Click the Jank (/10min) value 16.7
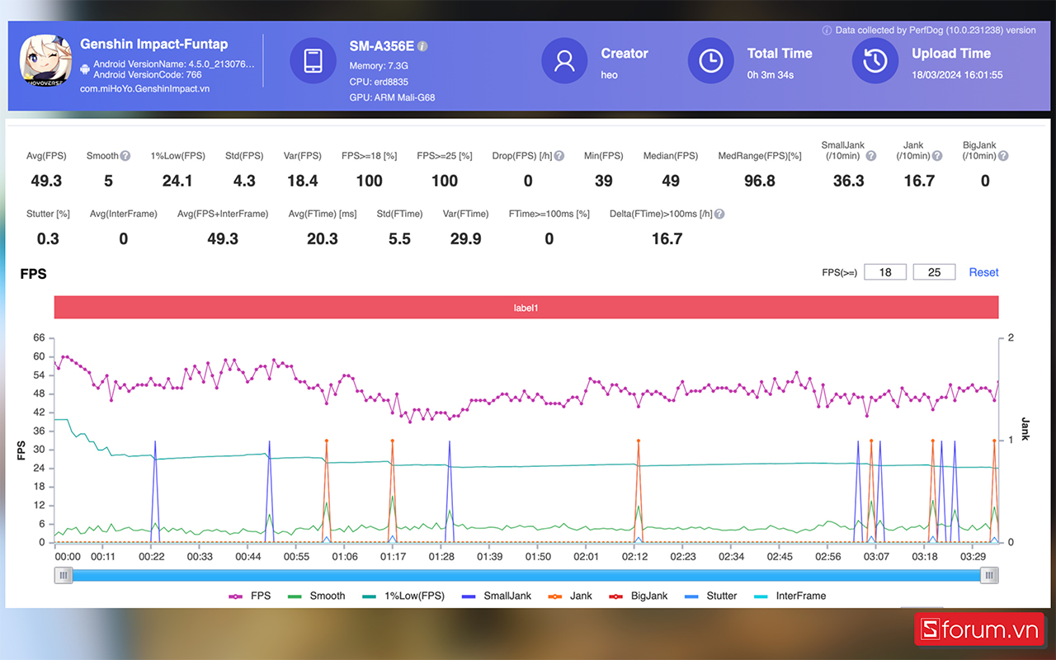Image resolution: width=1056 pixels, height=660 pixels. (x=919, y=181)
